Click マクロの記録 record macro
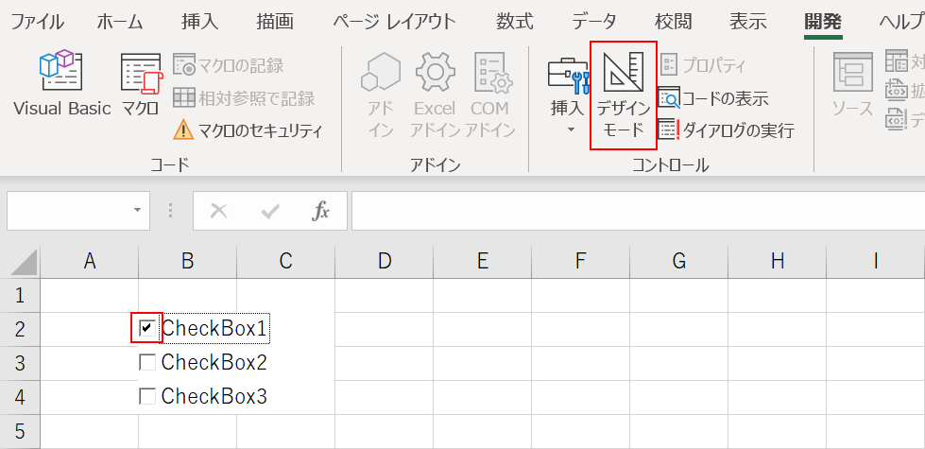 (229, 65)
